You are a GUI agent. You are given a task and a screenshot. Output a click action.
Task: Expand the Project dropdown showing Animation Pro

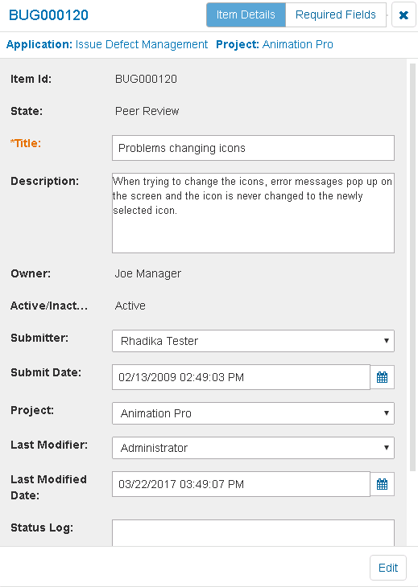(253, 413)
